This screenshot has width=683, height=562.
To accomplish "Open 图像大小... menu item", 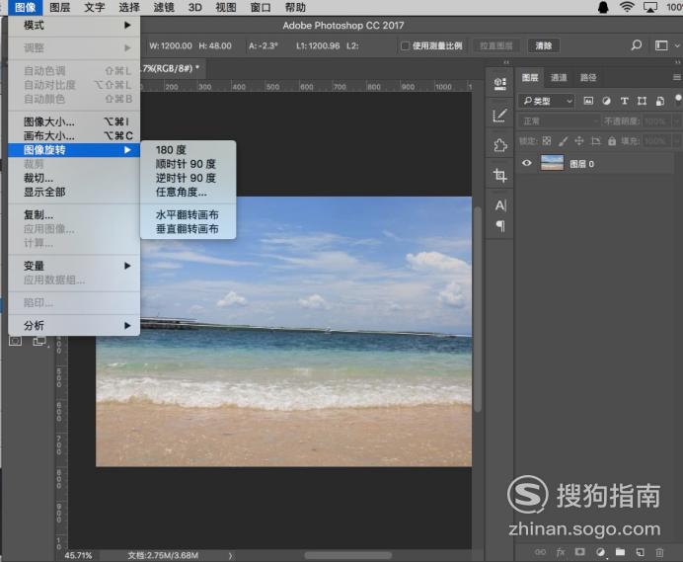I will (x=74, y=121).
